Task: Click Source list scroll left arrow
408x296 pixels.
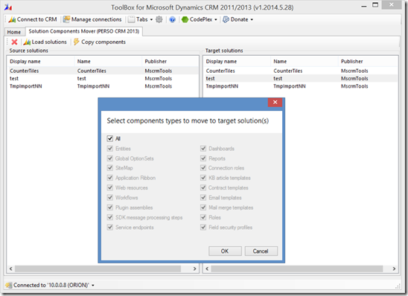Action: (10, 268)
